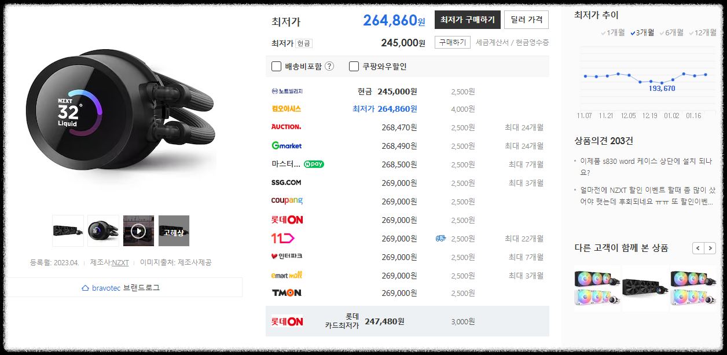Select the 1개월 price trend period
This screenshot has width=727, height=355.
coord(612,32)
